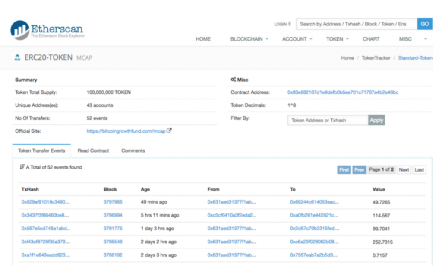Focus the address/txhash search field

tap(357, 24)
